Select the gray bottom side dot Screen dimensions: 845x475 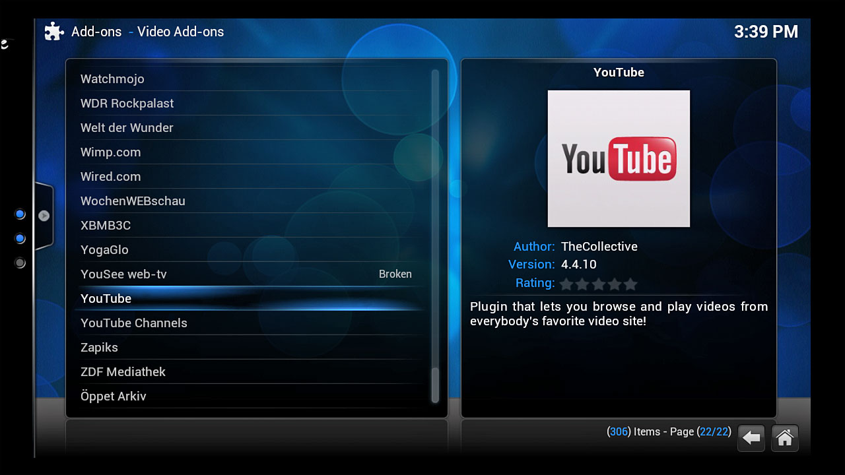tap(20, 263)
